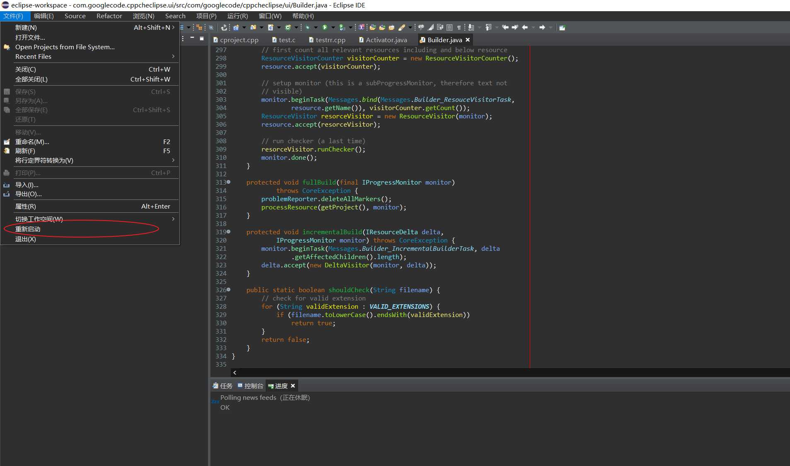The image size is (790, 466).
Task: Choose 退出(X) from the File menu
Action: pyautogui.click(x=90, y=239)
